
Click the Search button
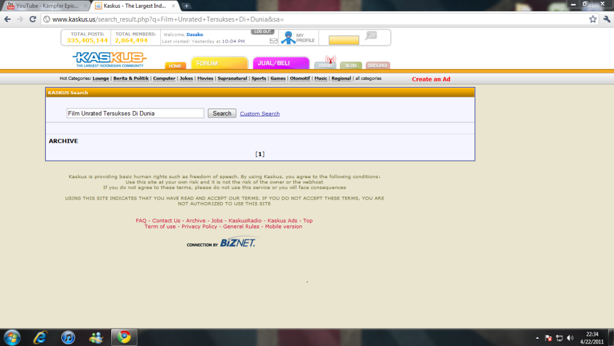pos(222,113)
